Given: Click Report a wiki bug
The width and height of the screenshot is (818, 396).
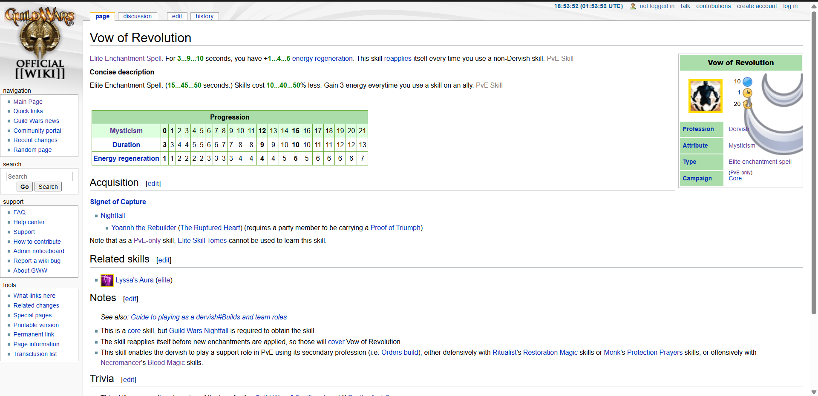Looking at the screenshot, I should [x=37, y=261].
